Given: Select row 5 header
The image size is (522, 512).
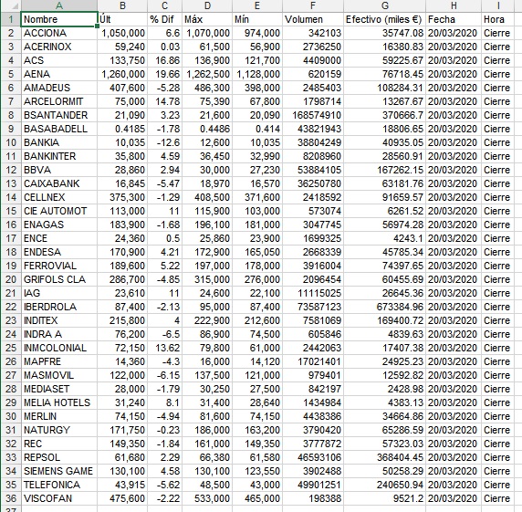Looking at the screenshot, I should coord(11,74).
